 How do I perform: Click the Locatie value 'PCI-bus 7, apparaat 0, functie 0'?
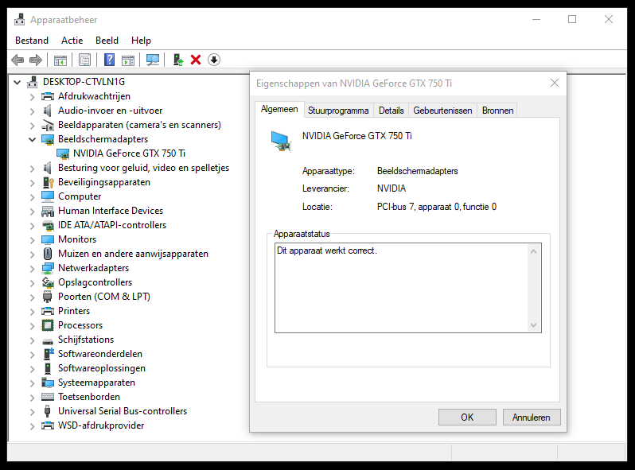pos(437,207)
